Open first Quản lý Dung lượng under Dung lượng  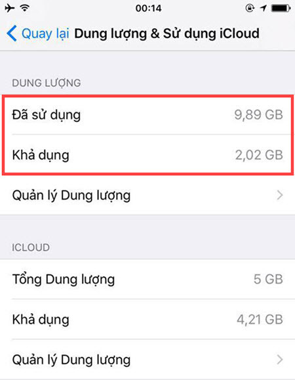pos(147,195)
